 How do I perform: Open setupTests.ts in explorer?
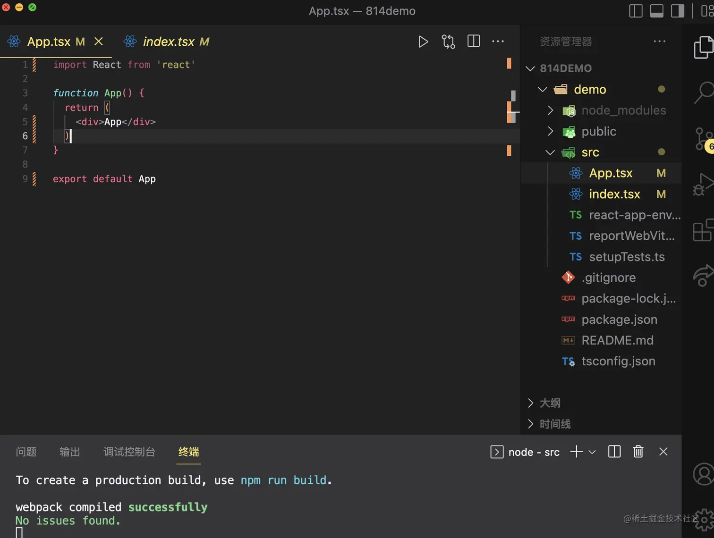coord(601,257)
